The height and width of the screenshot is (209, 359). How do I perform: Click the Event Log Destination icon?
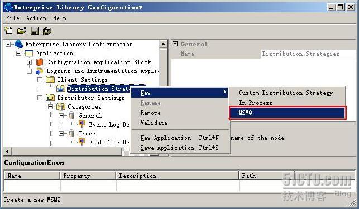pos(82,124)
